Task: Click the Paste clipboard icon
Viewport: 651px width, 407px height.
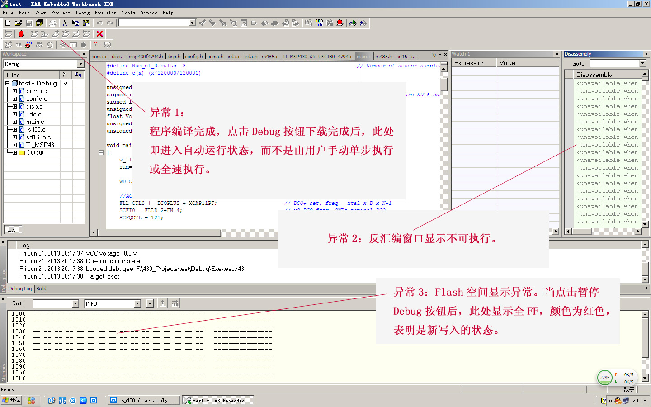Action: click(x=86, y=23)
